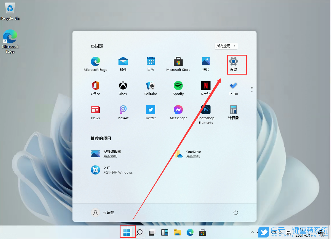Click the power button in Start menu
Screen dimensions: 331x239
[x=236, y=213]
